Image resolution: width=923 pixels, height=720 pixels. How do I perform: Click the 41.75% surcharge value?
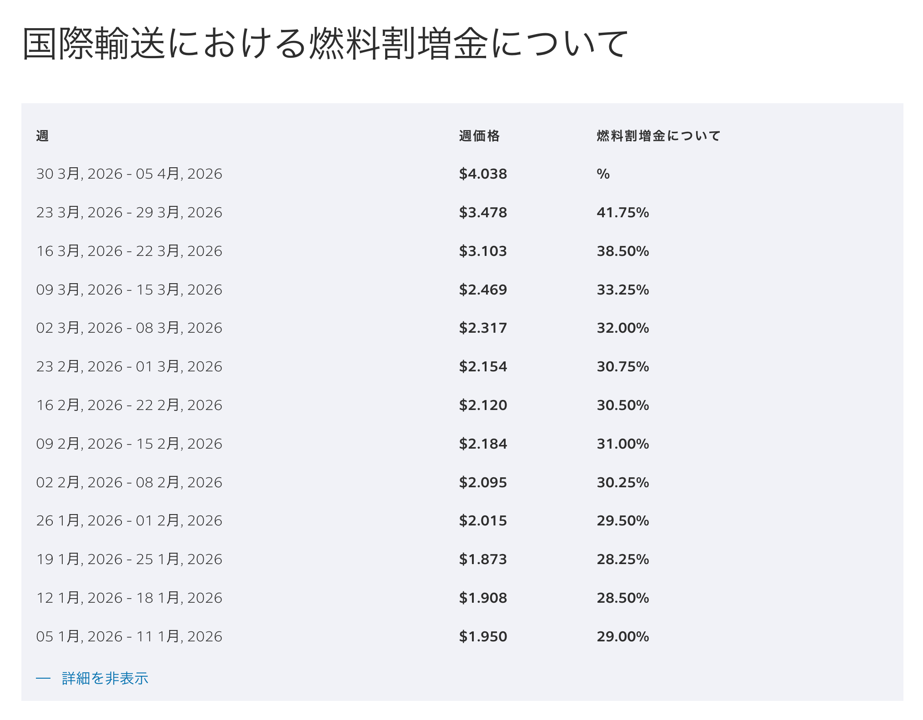point(622,212)
